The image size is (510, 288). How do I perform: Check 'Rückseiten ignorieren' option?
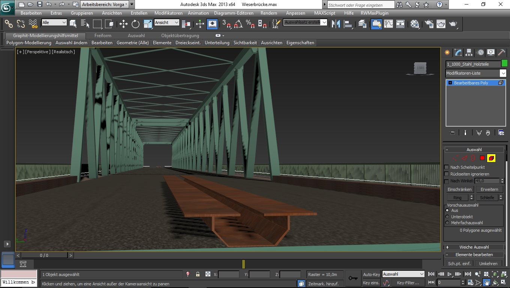[x=446, y=174]
